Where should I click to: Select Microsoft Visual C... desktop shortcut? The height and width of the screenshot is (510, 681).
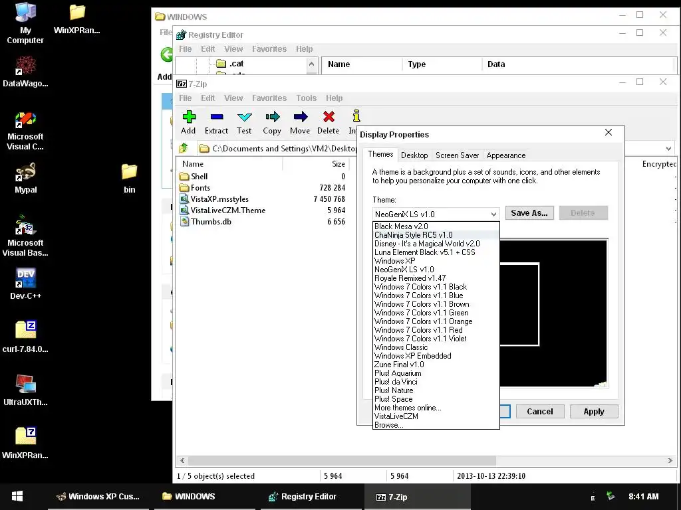click(x=25, y=130)
